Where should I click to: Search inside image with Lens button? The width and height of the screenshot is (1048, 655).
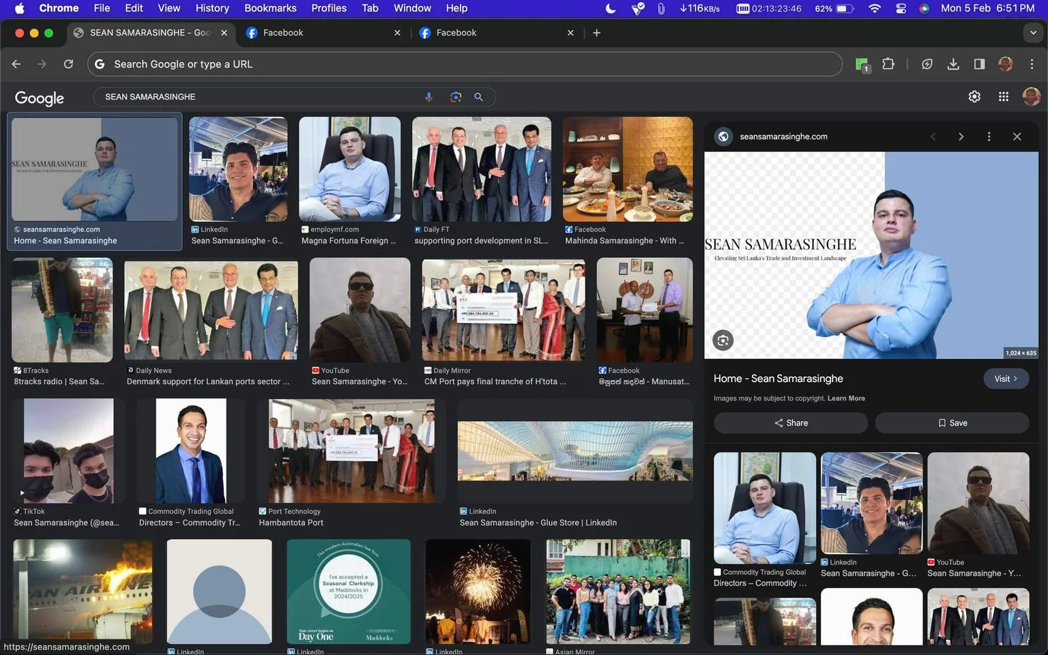pyautogui.click(x=723, y=340)
